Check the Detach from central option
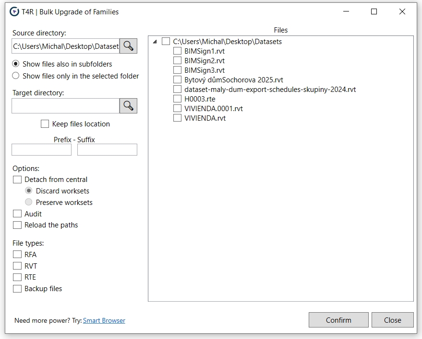The height and width of the screenshot is (339, 422). tap(17, 180)
